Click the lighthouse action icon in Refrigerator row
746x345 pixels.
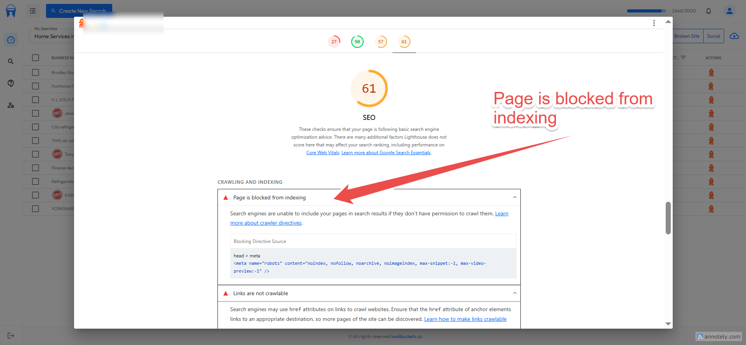pos(711,181)
